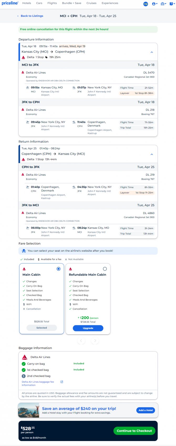Click external link icon beside baggage fee information
Image resolution: width=176 pixels, height=446 pixels.
pyautogui.click(x=62, y=382)
